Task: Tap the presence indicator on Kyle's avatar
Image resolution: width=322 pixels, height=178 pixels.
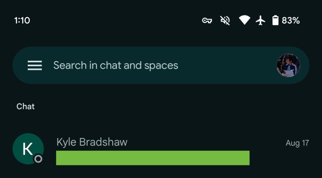Action: [38, 159]
